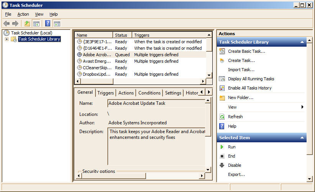The image size is (315, 192).
Task: Click the Back arrow toolbar icon
Action: click(x=7, y=23)
